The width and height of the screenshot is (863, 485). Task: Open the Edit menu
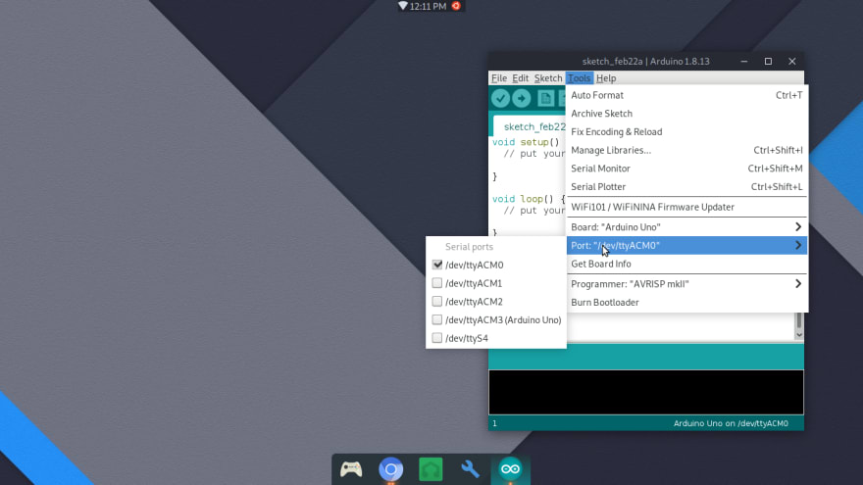520,78
